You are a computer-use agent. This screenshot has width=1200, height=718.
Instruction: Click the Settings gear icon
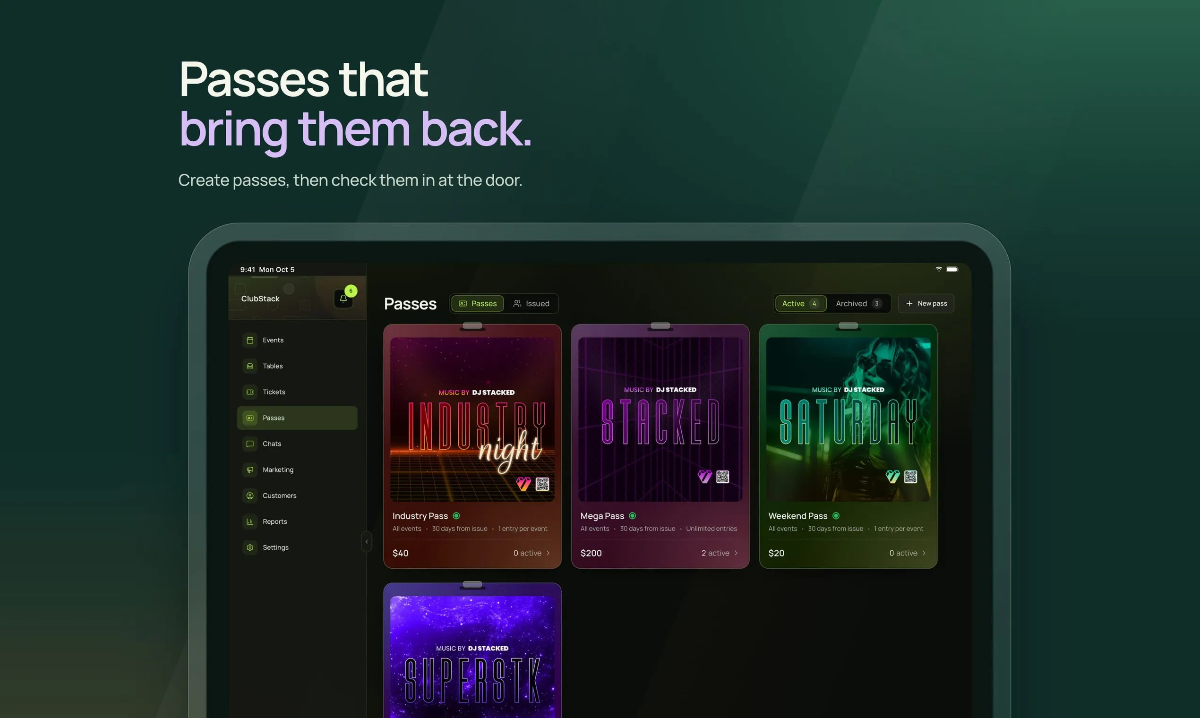249,547
